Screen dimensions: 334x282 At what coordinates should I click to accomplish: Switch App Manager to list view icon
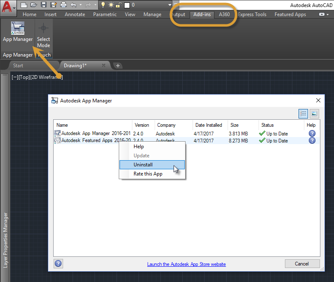(x=303, y=114)
